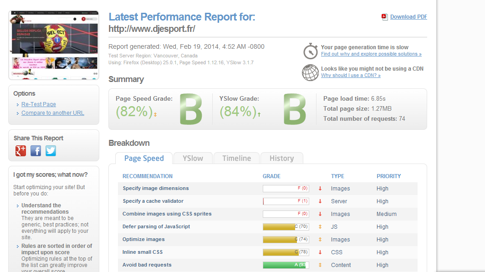
Task: Open the djesport.fr site screenshot thumbnail
Action: click(54, 45)
